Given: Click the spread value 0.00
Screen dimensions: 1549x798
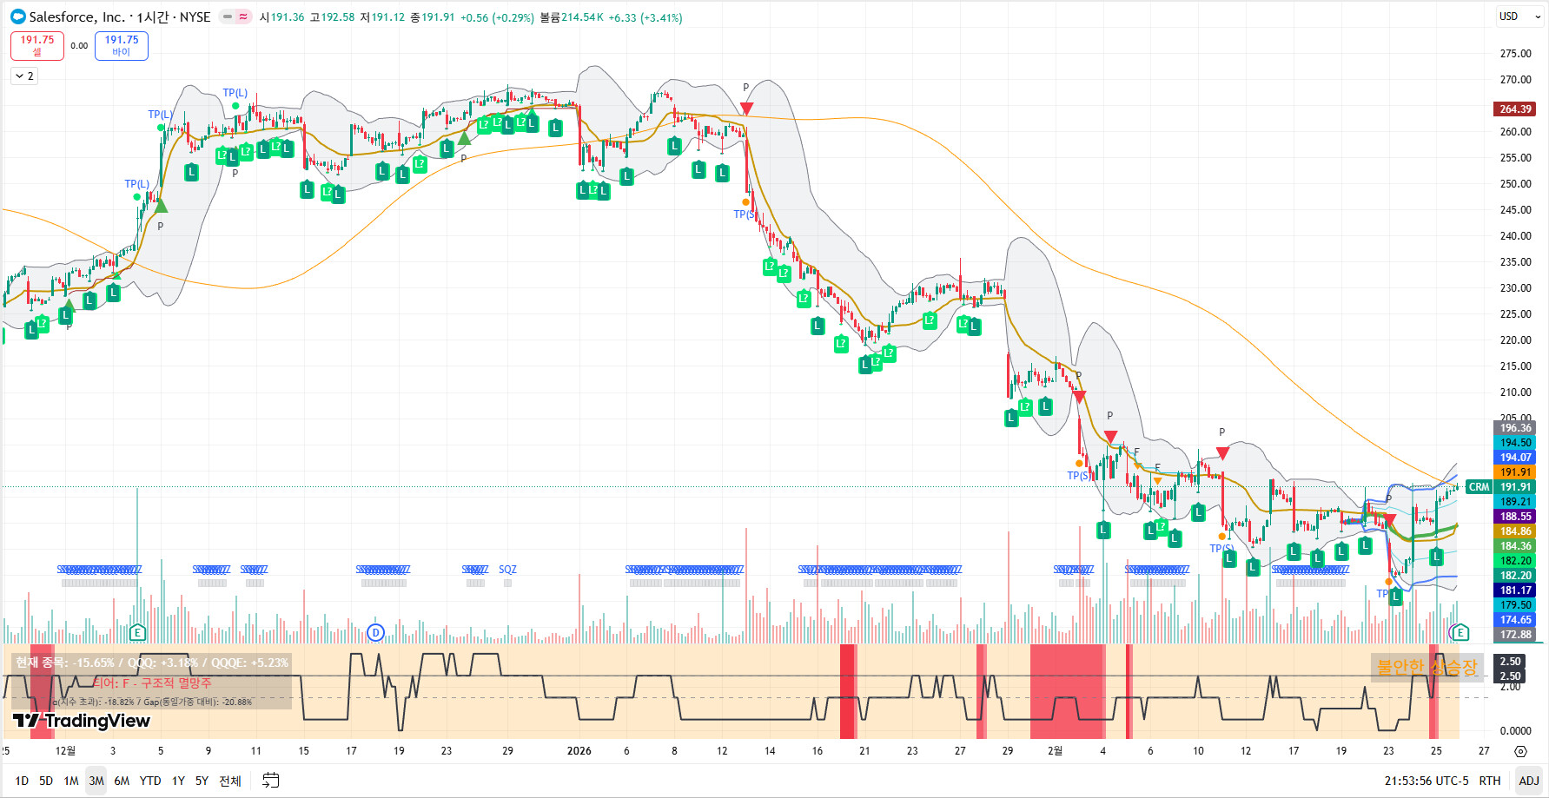Looking at the screenshot, I should 79,46.
